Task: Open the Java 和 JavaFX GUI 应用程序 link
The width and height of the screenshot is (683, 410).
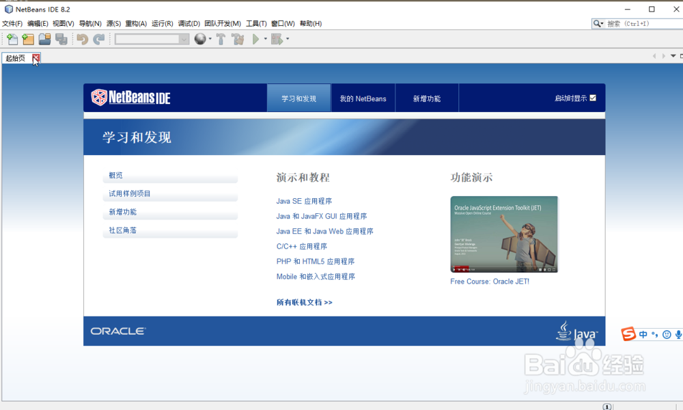Action: coord(322,216)
